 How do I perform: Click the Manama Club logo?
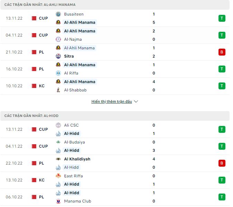[x=58, y=201]
